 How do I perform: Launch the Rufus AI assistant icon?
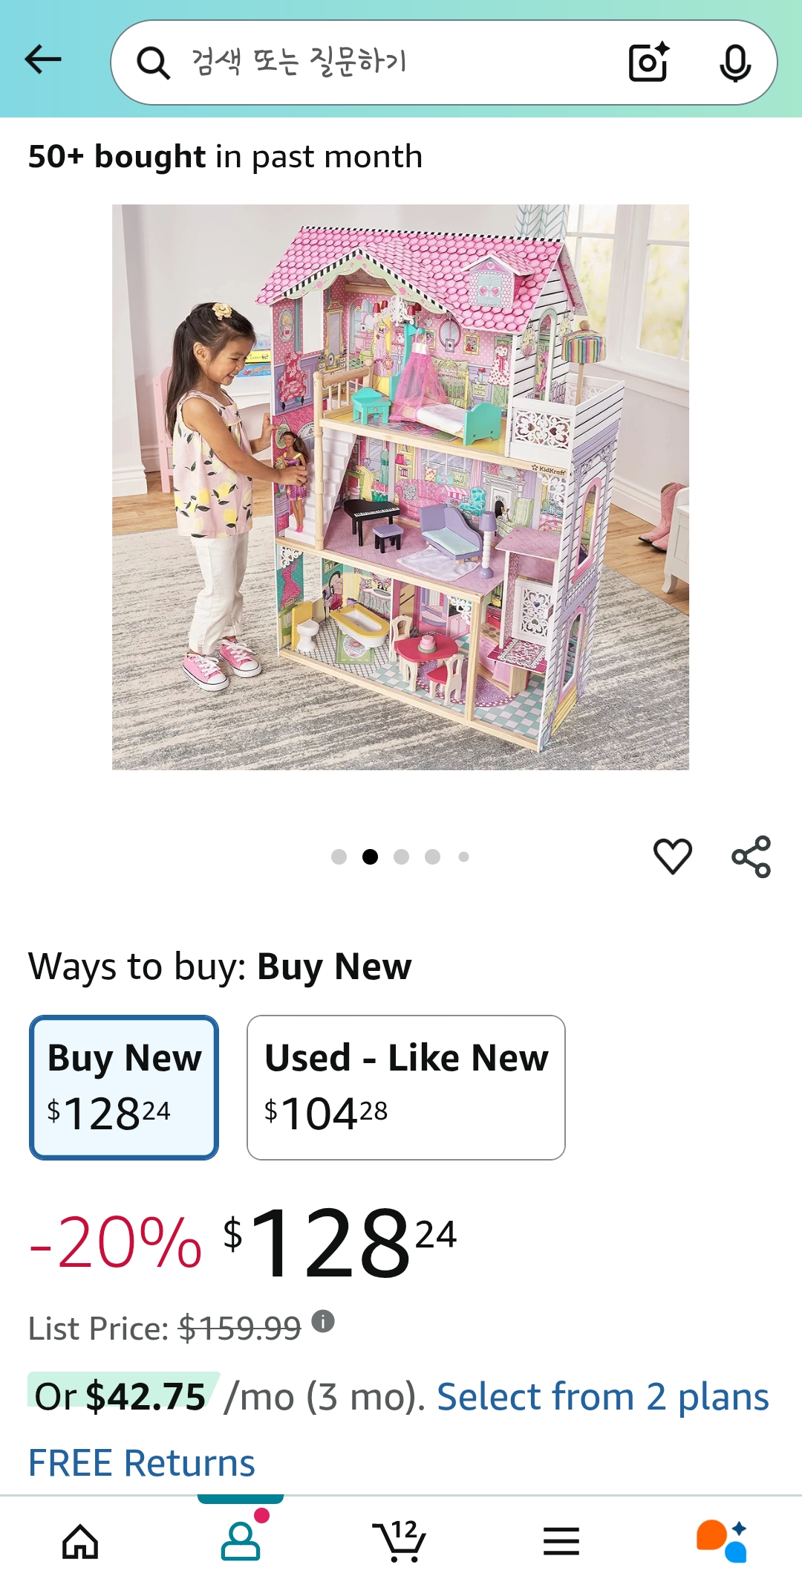tap(722, 1541)
